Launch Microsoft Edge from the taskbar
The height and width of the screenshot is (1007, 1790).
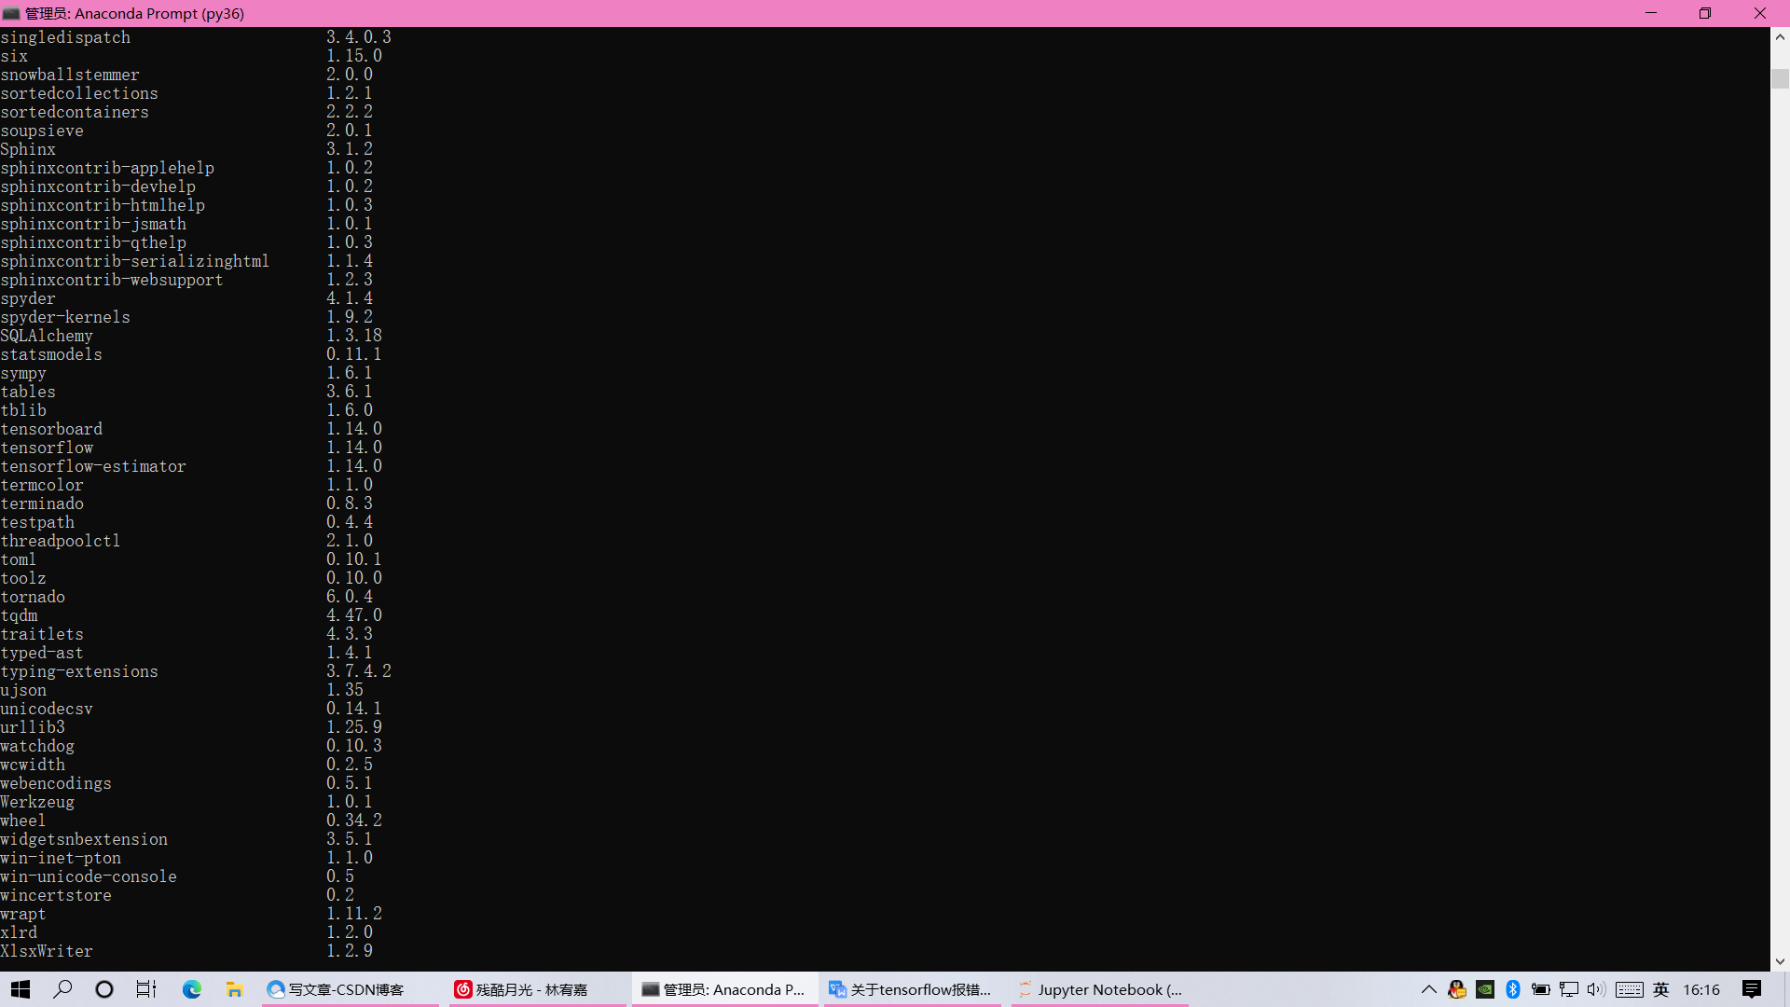pyautogui.click(x=192, y=989)
